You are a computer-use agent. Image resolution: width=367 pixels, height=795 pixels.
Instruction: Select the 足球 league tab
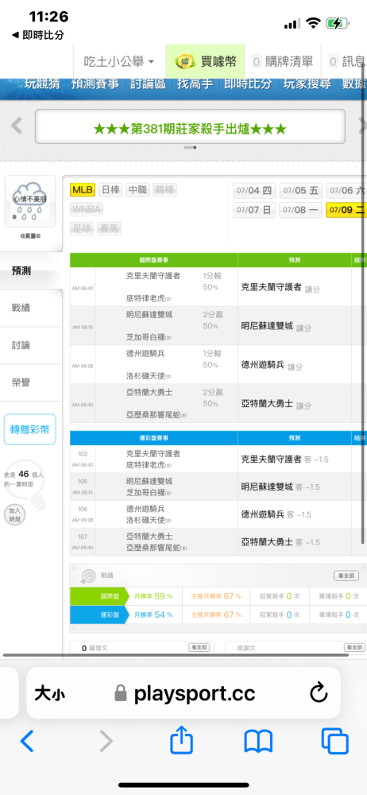point(82,229)
